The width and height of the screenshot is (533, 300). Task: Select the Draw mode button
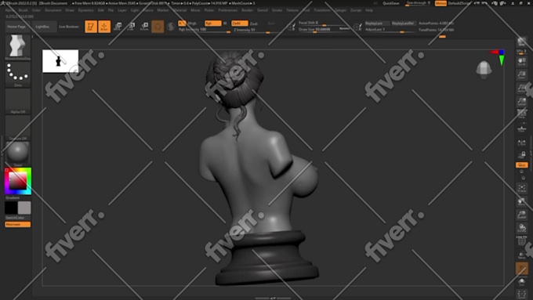104,27
